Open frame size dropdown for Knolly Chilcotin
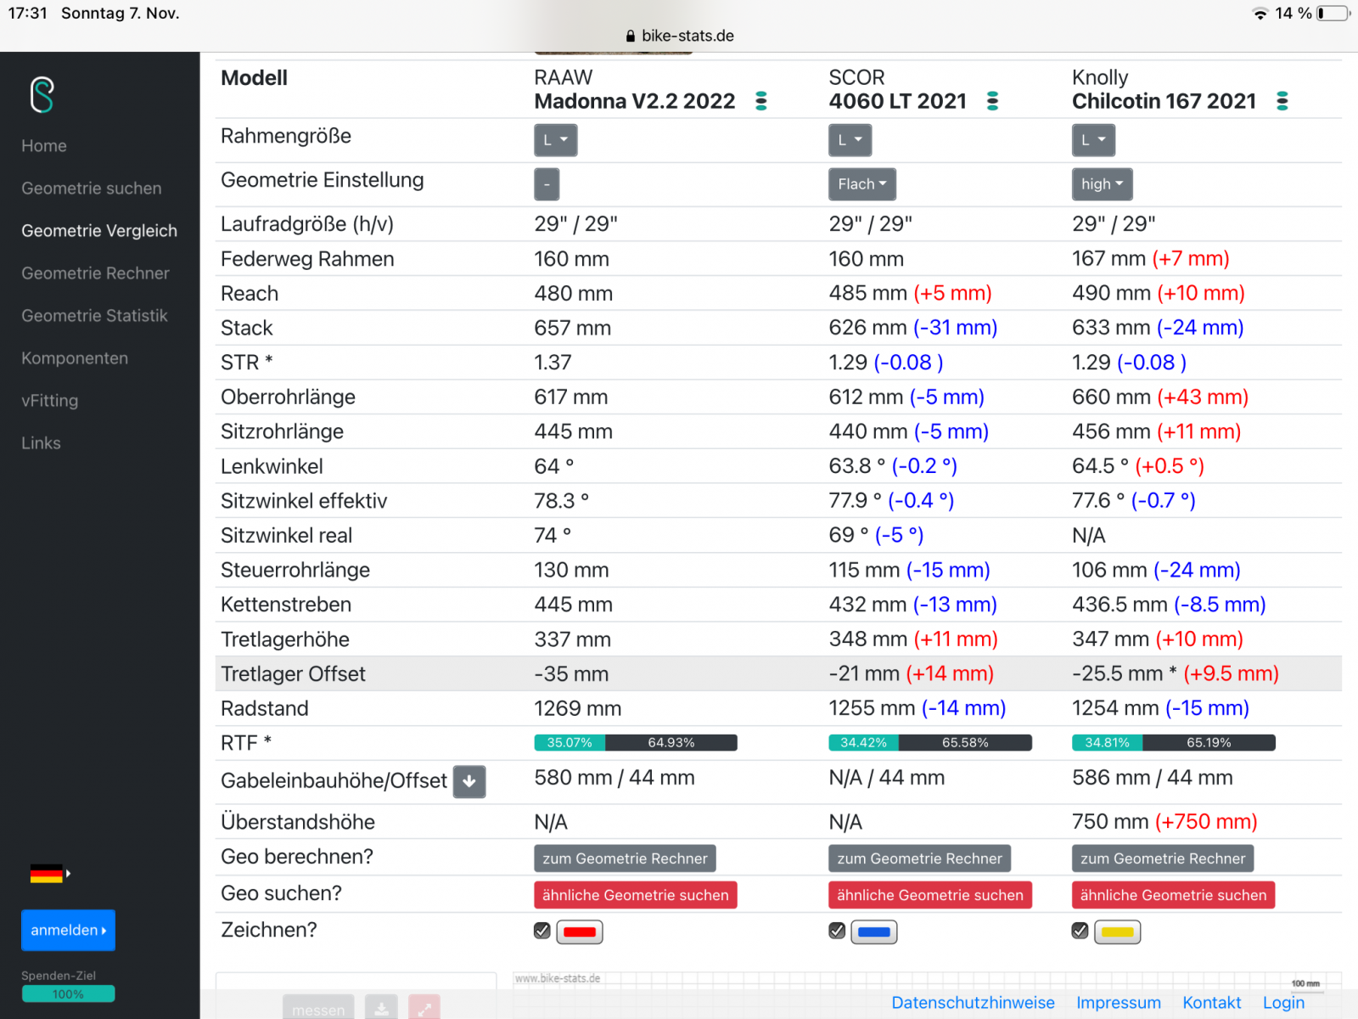Image resolution: width=1358 pixels, height=1019 pixels. [1093, 140]
